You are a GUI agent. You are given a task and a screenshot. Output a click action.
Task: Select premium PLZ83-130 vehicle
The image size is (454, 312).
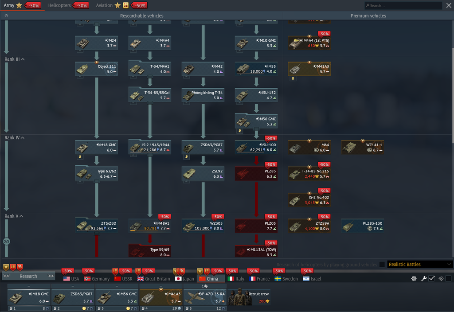(x=363, y=226)
